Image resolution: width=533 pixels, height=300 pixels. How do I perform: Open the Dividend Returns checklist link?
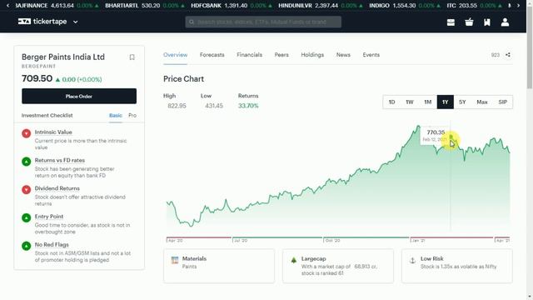57,188
